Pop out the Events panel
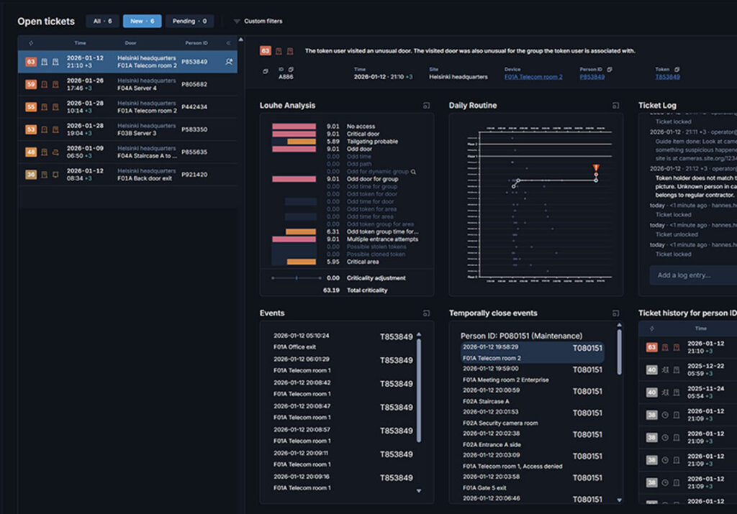 coord(426,313)
